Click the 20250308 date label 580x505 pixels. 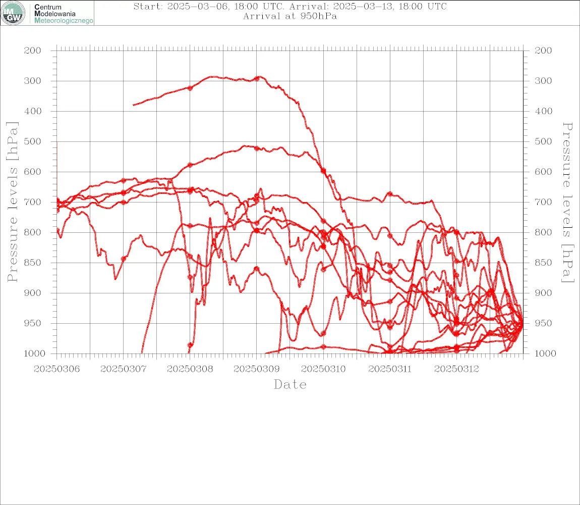tap(190, 369)
